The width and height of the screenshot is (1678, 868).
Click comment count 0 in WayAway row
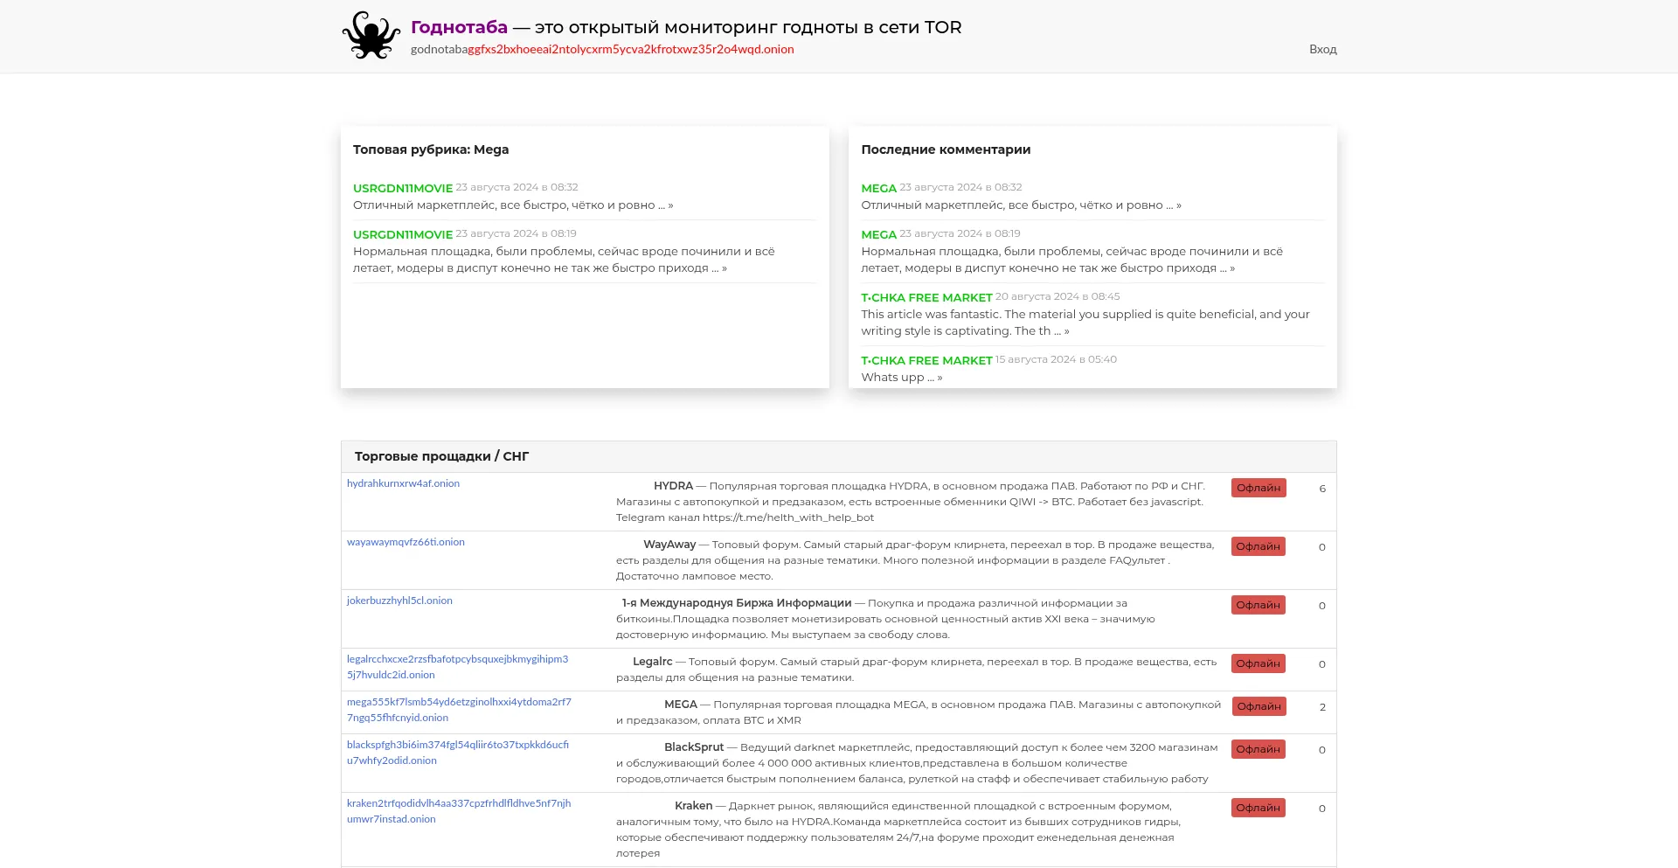pyautogui.click(x=1322, y=547)
